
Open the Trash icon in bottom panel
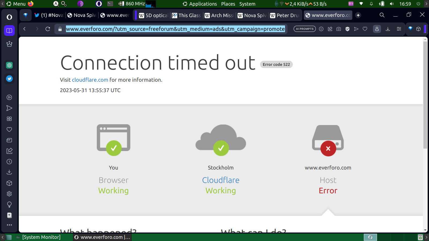(420, 237)
